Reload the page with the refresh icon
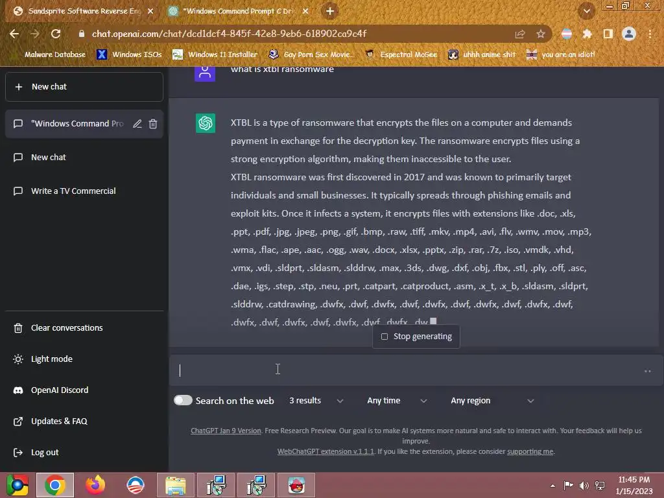The height and width of the screenshot is (498, 664). (x=56, y=34)
